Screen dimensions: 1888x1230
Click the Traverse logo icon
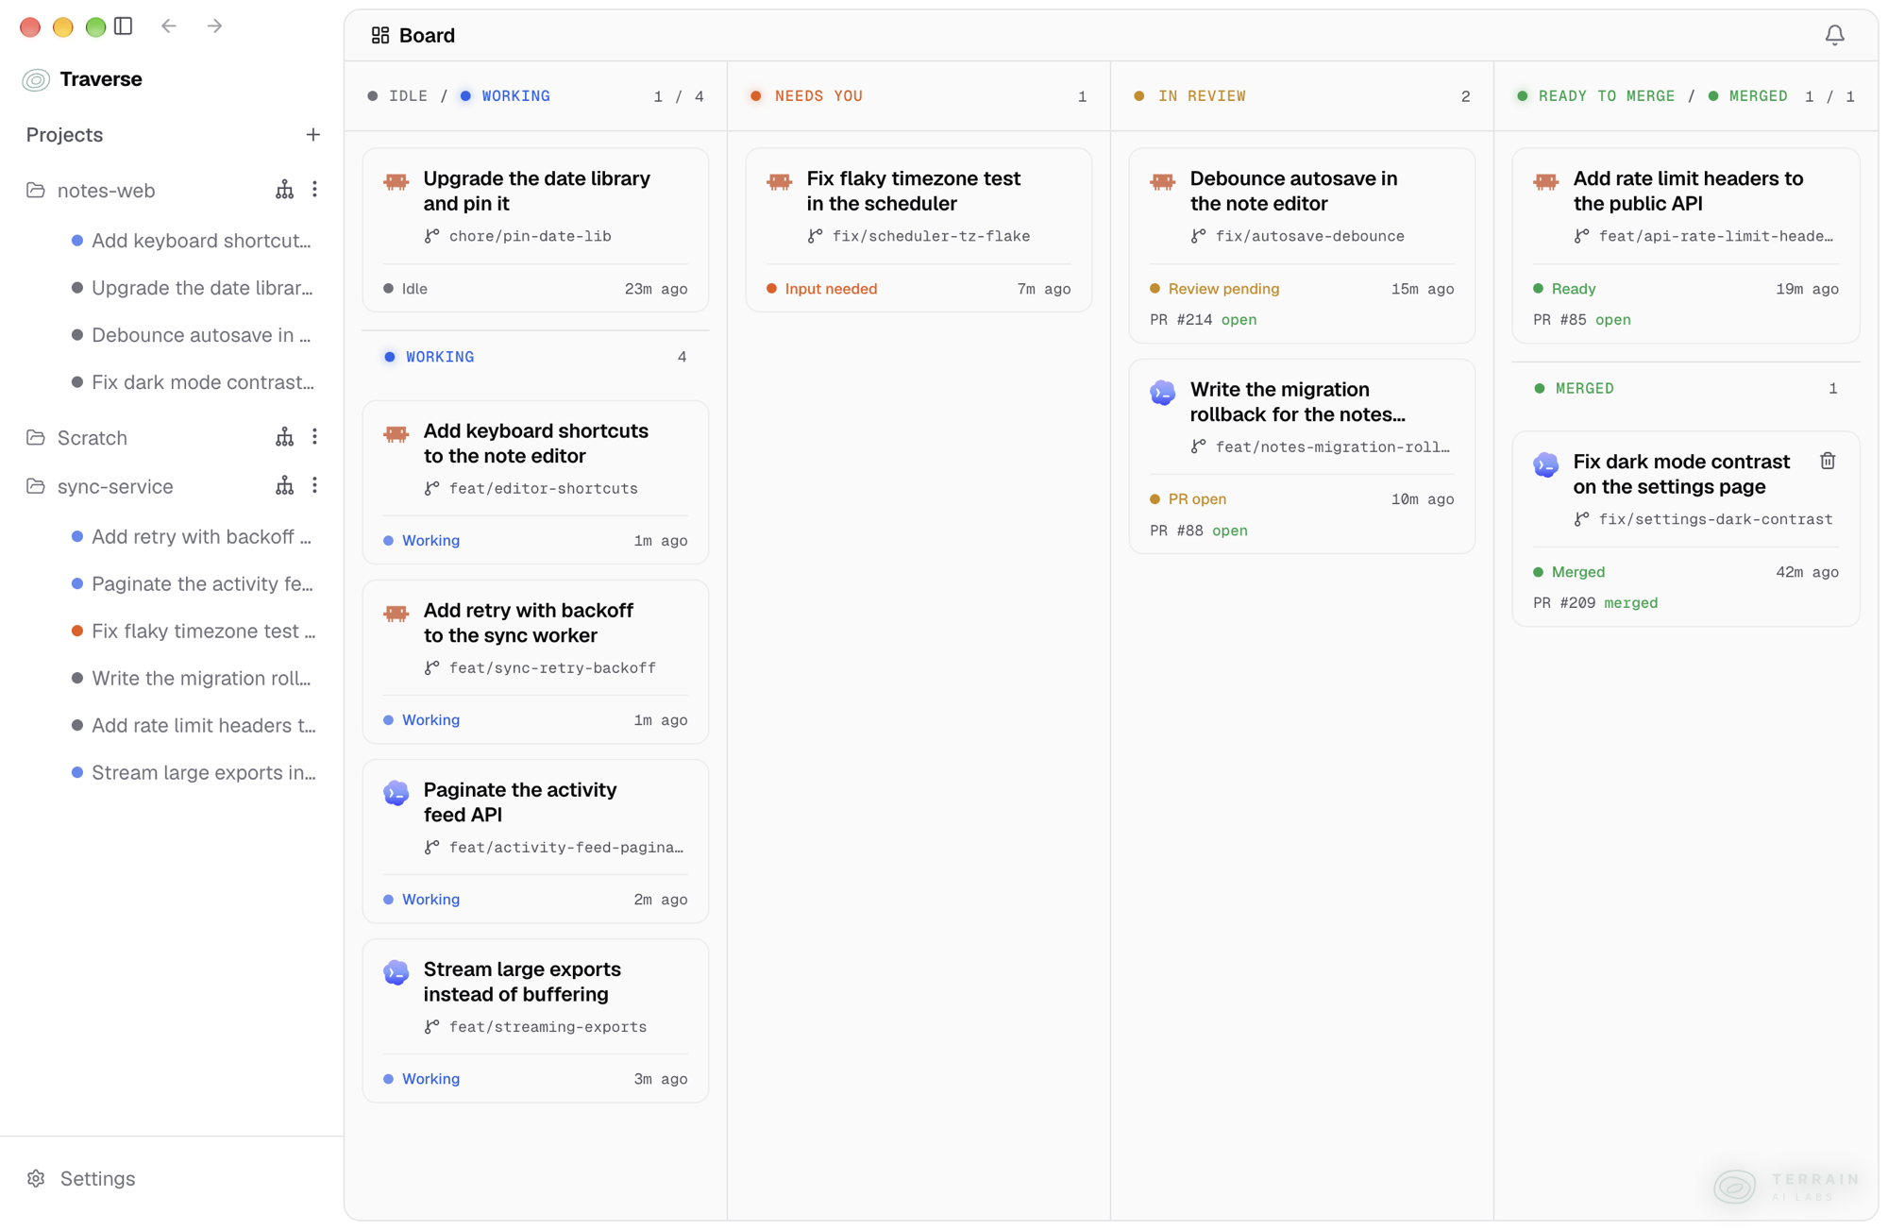point(36,79)
